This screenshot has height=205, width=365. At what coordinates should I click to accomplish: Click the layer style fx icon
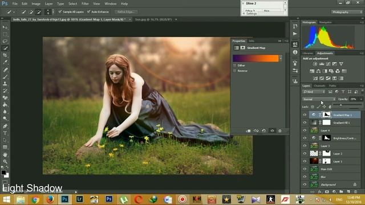click(320, 192)
